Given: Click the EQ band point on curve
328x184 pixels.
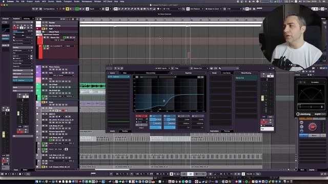Looking at the screenshot, I should click(164, 101).
